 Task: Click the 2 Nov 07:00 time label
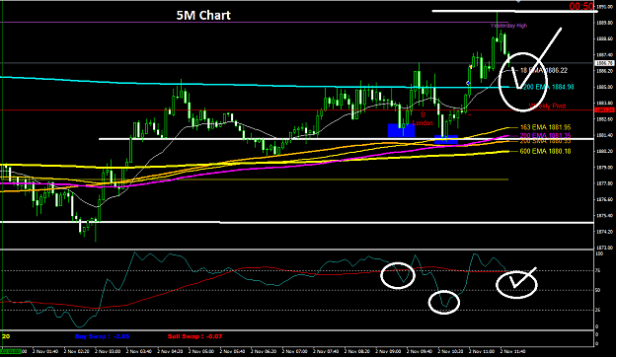tap(294, 351)
